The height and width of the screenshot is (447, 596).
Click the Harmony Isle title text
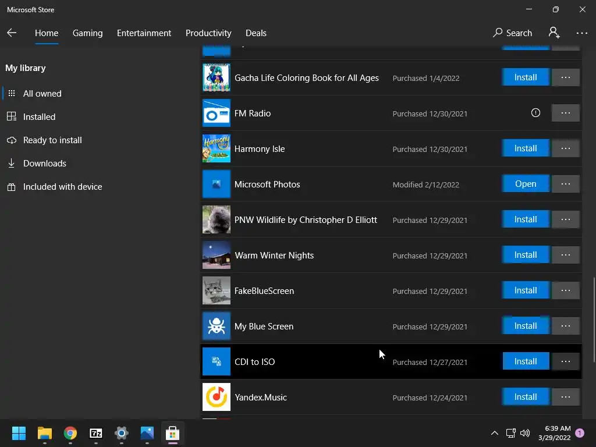(x=260, y=149)
